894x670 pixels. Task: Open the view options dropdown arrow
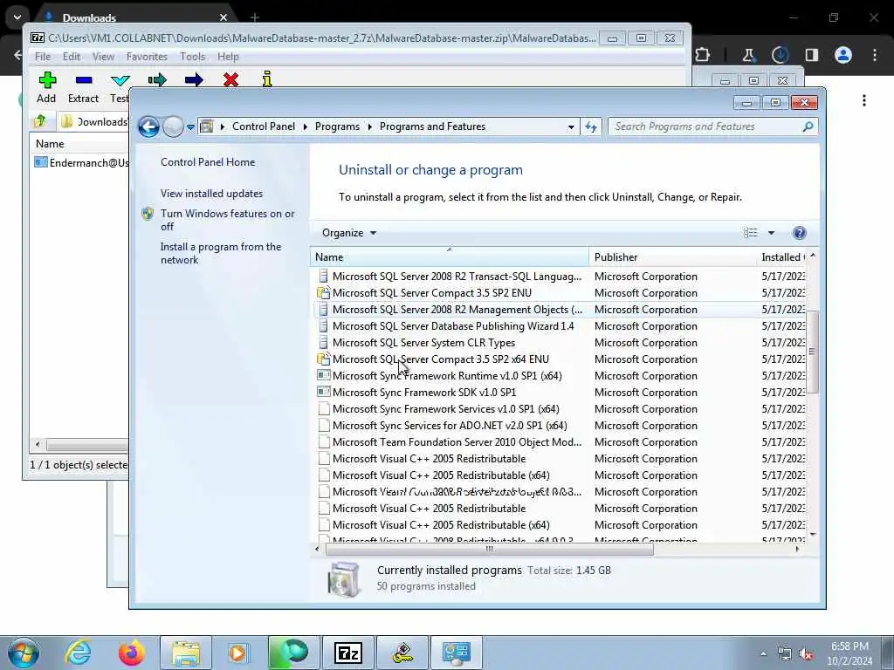pos(771,232)
